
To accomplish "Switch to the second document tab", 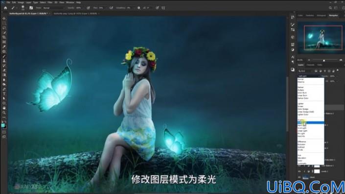I will 75,14.
